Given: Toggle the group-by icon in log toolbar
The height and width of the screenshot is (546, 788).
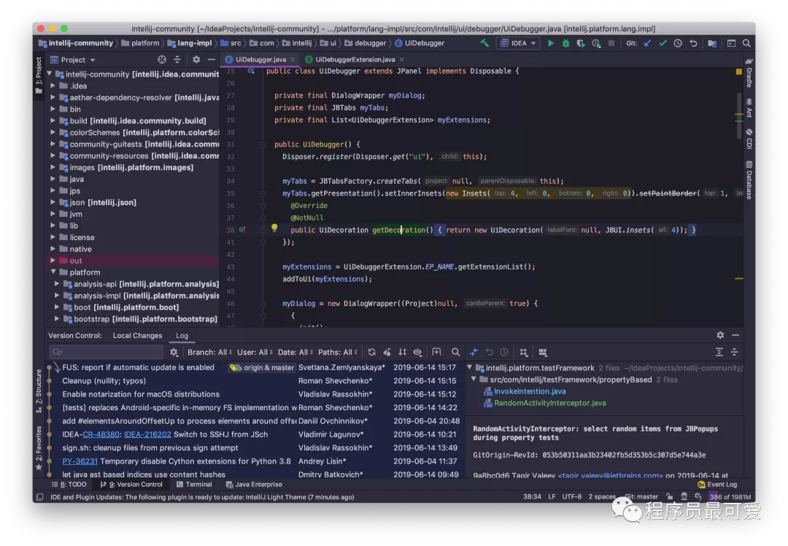Looking at the screenshot, I should point(524,353).
